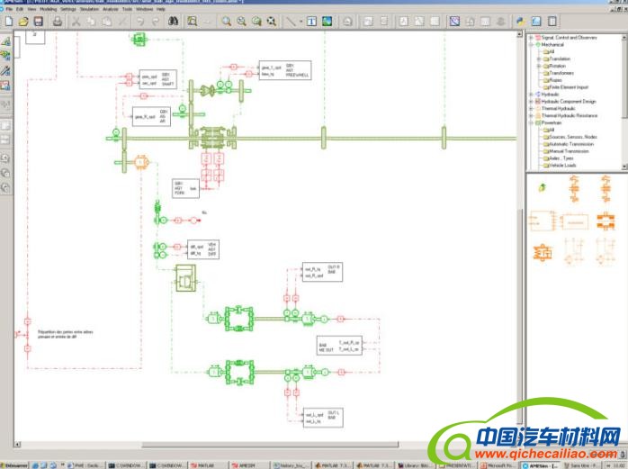This screenshot has height=469, width=628.
Task: Select the Manual Transmission folder
Action: pyautogui.click(x=569, y=151)
